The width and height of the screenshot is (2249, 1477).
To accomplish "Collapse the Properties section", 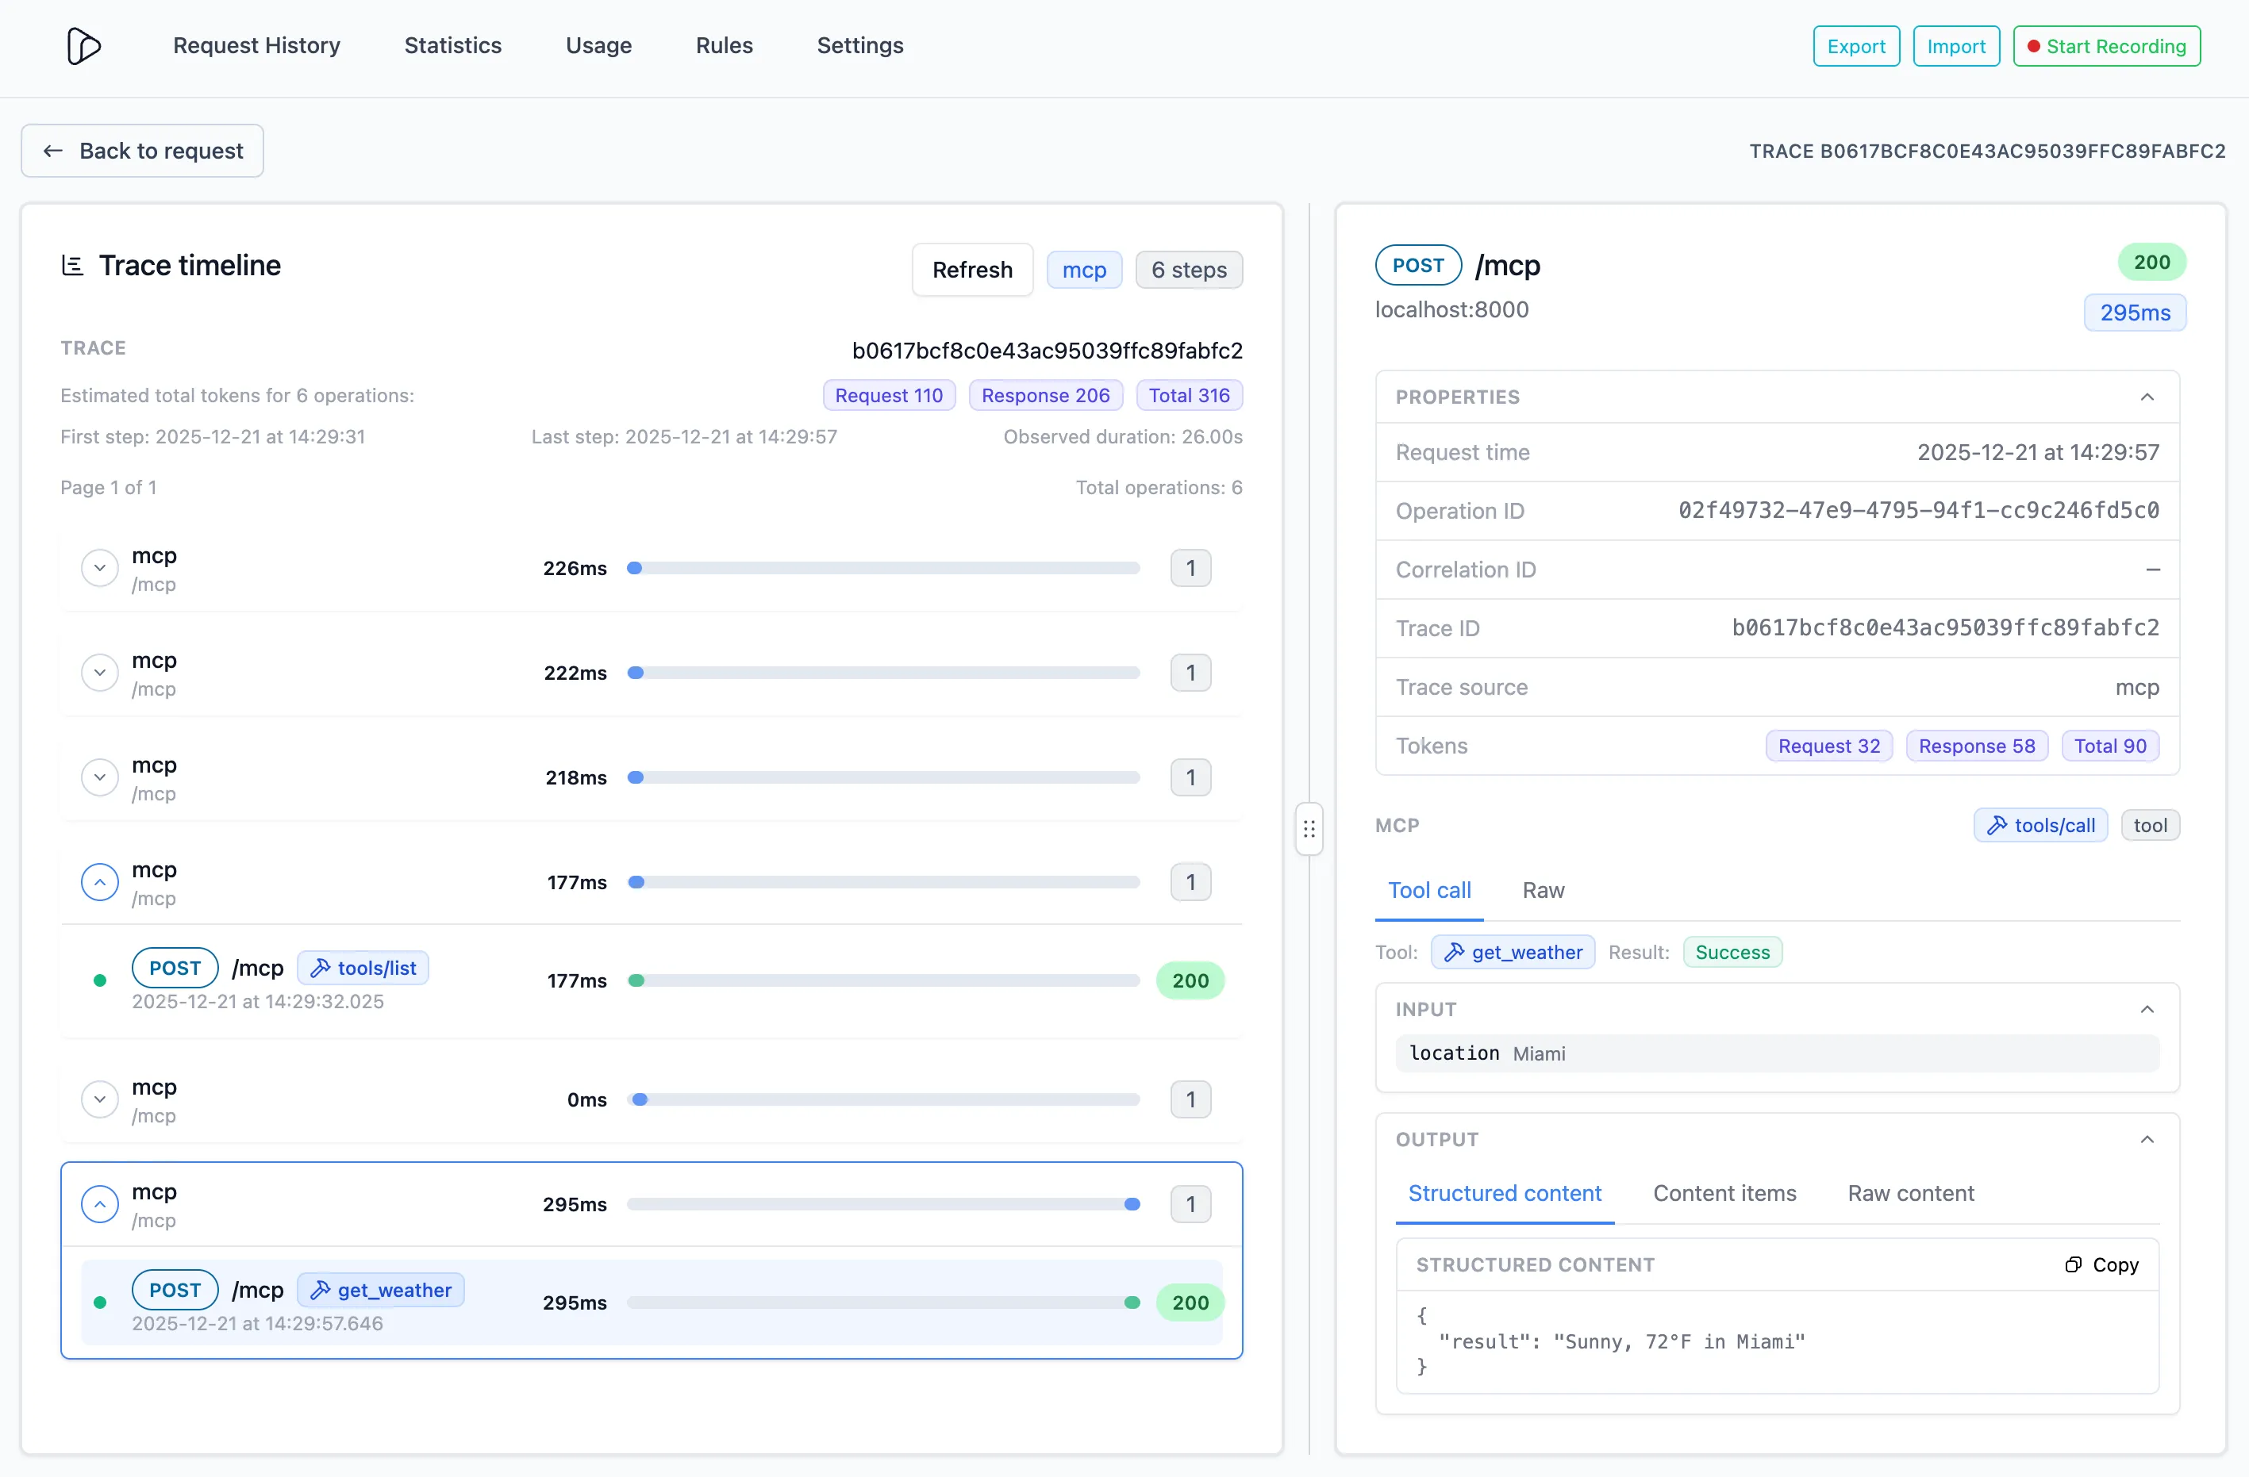I will pyautogui.click(x=2147, y=397).
